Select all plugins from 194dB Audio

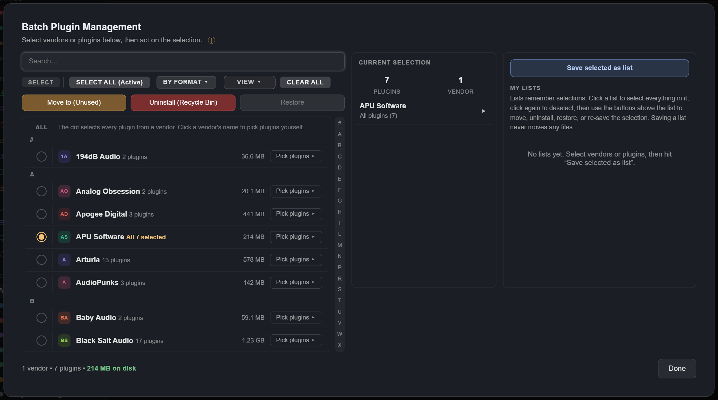41,157
